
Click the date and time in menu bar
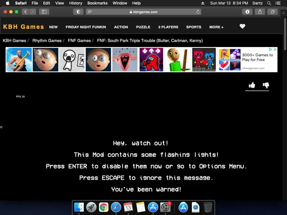coord(229,3)
